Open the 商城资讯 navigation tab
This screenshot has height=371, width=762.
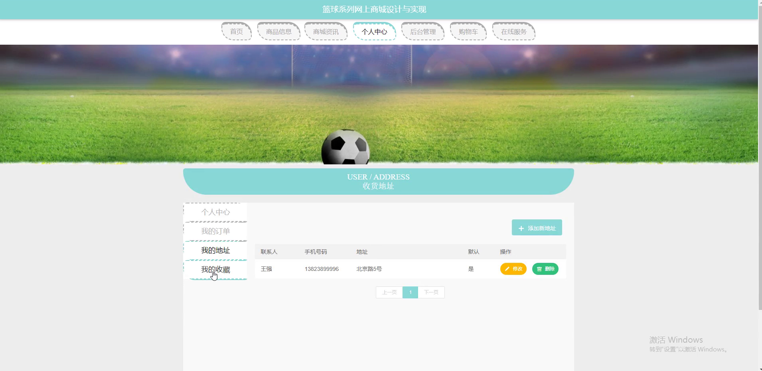tap(326, 32)
